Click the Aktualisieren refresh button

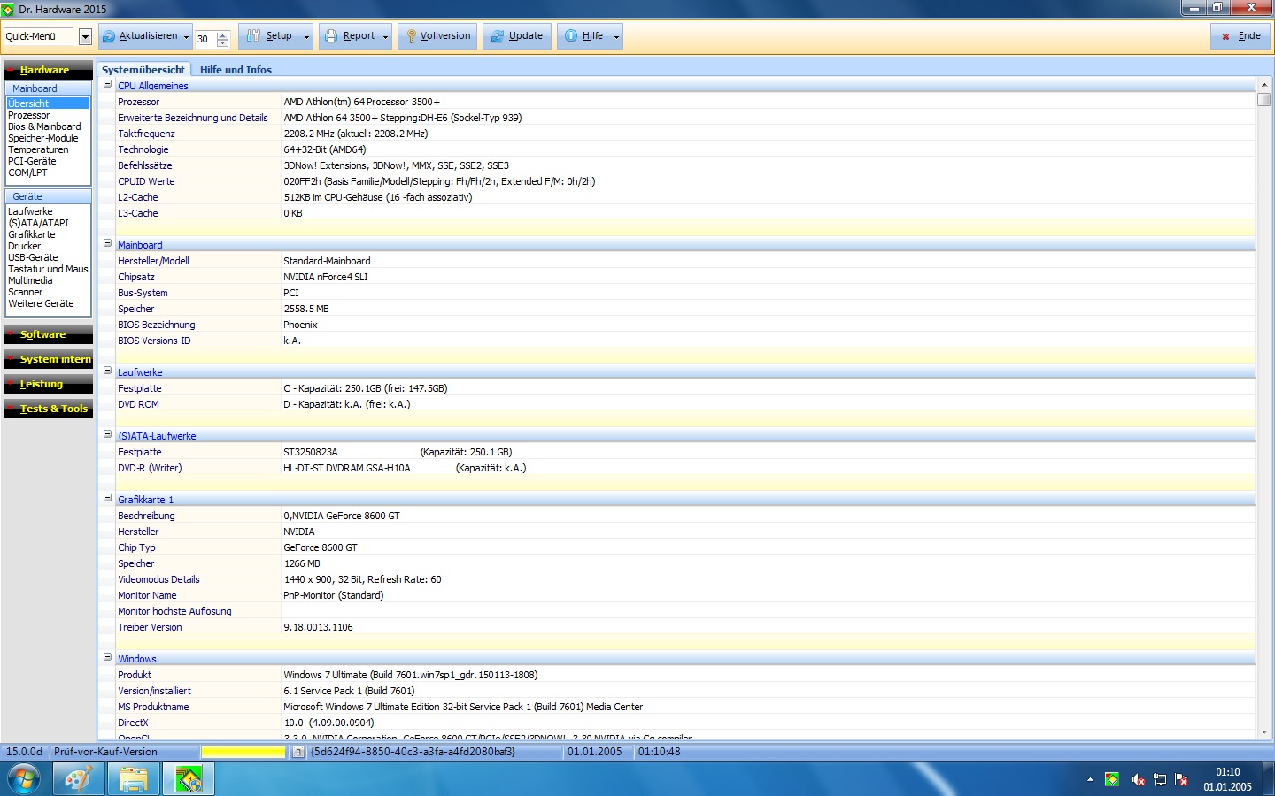tap(140, 36)
